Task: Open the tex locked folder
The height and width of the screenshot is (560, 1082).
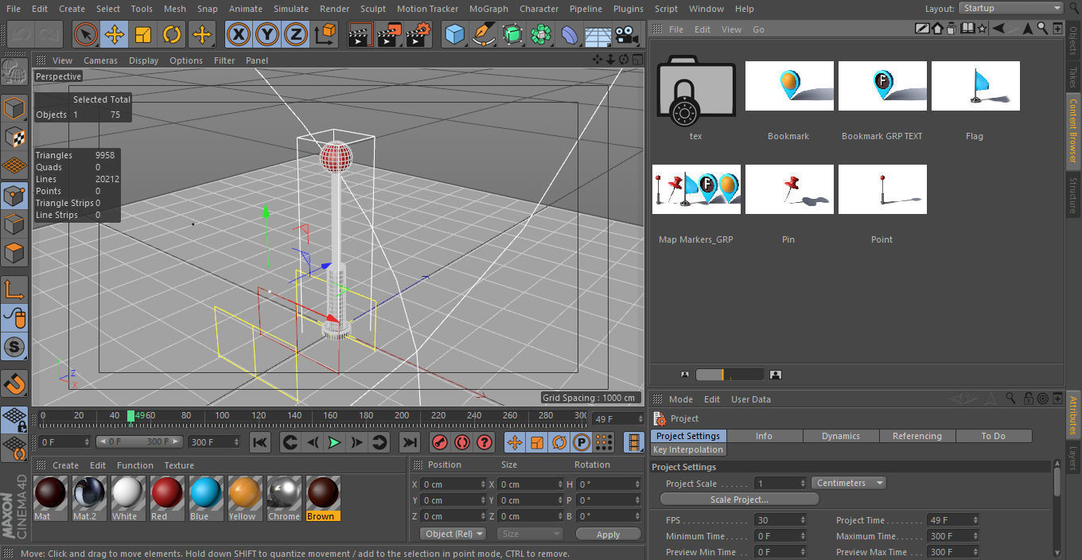Action: tap(696, 91)
